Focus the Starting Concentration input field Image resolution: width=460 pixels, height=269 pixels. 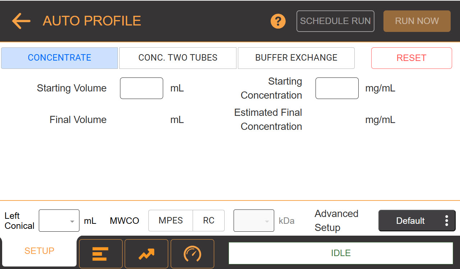(x=337, y=88)
